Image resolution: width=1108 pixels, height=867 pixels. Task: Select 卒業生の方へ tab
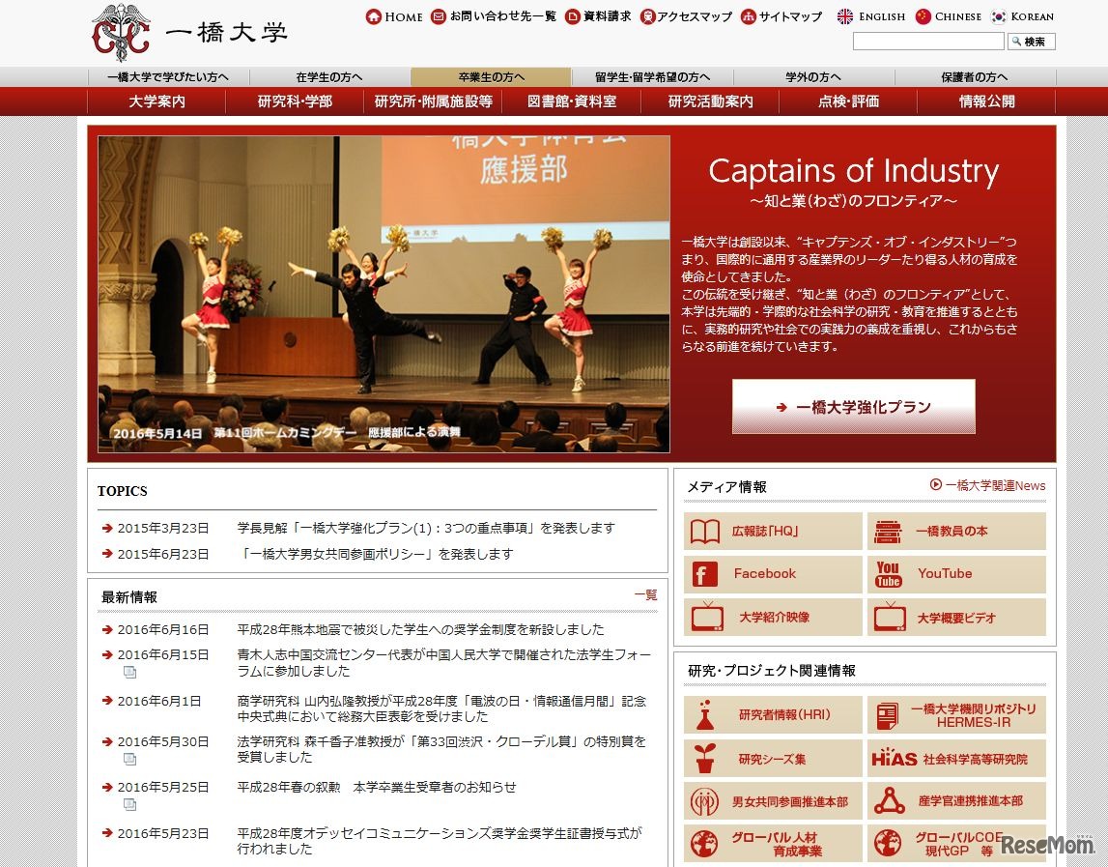[491, 77]
